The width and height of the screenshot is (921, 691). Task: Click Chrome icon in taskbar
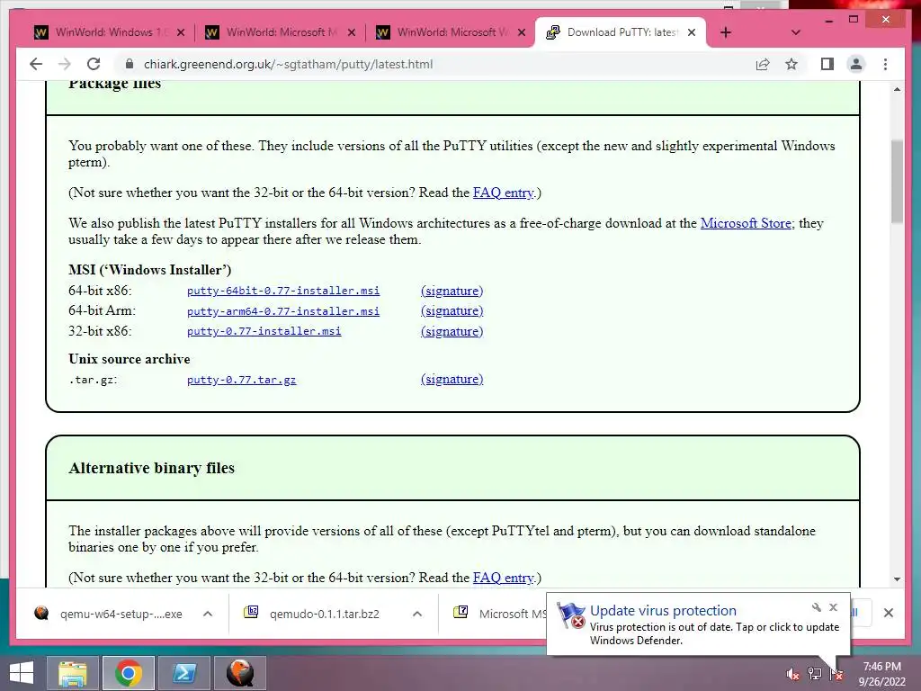pyautogui.click(x=129, y=673)
